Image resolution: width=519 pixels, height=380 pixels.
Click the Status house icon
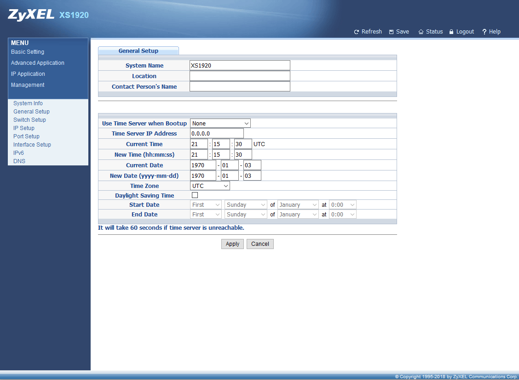coord(421,32)
